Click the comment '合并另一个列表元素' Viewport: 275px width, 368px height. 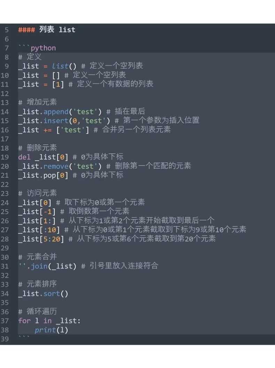tap(136, 129)
